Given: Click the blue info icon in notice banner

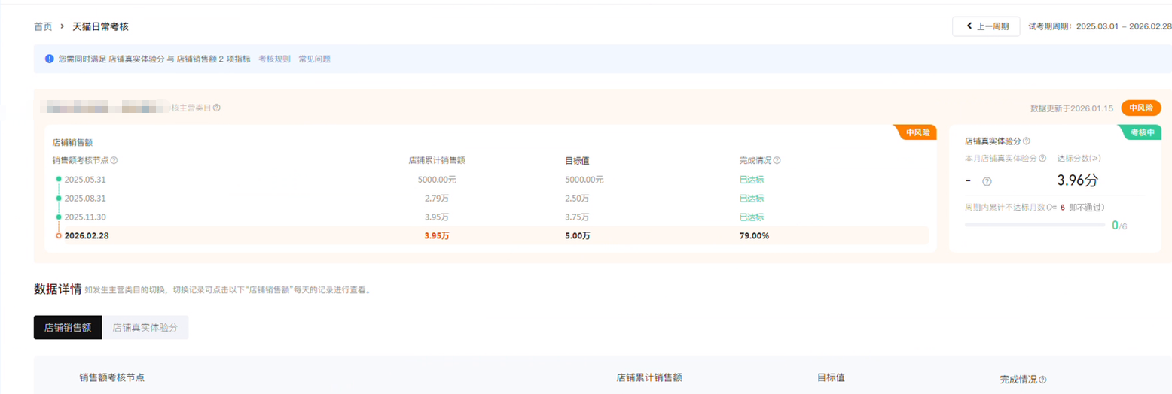Looking at the screenshot, I should (x=49, y=59).
